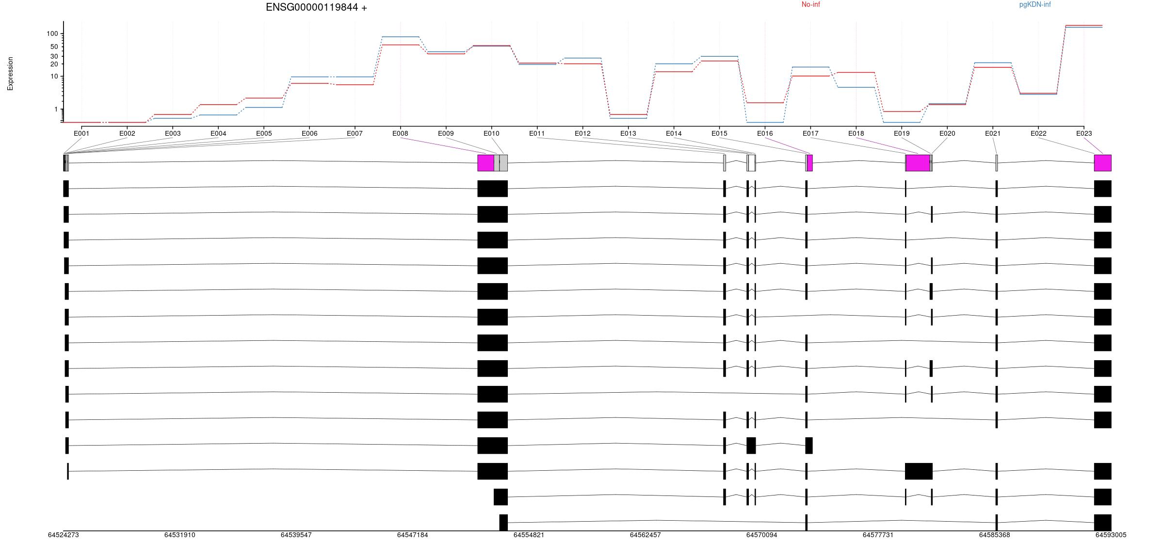Click genomic coordinate 64577731
Viewport: 1164px width, 543px height.
pyautogui.click(x=878, y=535)
